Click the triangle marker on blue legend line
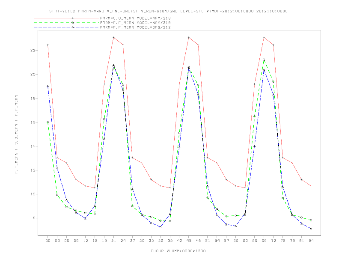339x262 pixels. [73, 27]
